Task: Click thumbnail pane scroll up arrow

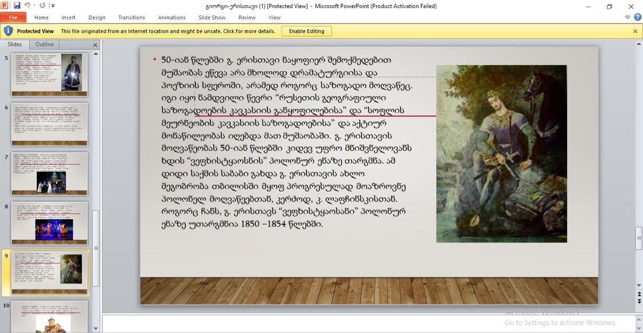Action: click(96, 54)
